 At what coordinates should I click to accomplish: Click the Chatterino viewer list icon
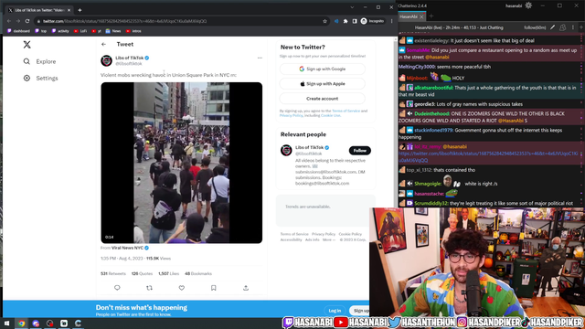pyautogui.click(x=563, y=27)
